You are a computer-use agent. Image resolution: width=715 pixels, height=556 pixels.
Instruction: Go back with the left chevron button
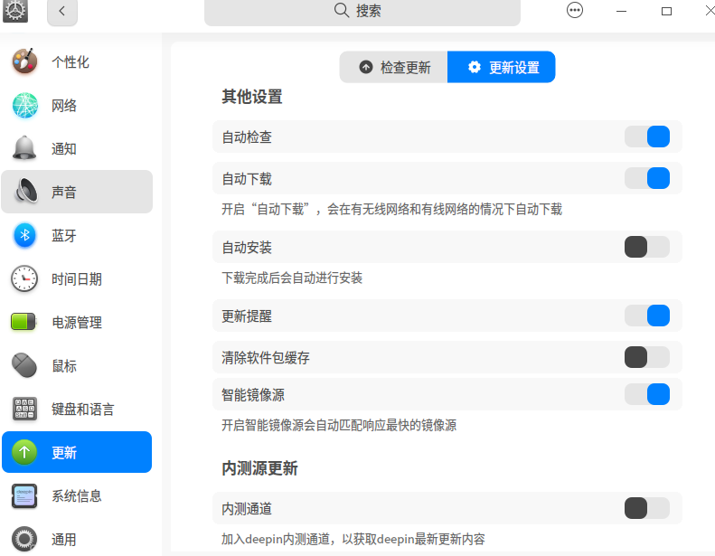pos(62,11)
